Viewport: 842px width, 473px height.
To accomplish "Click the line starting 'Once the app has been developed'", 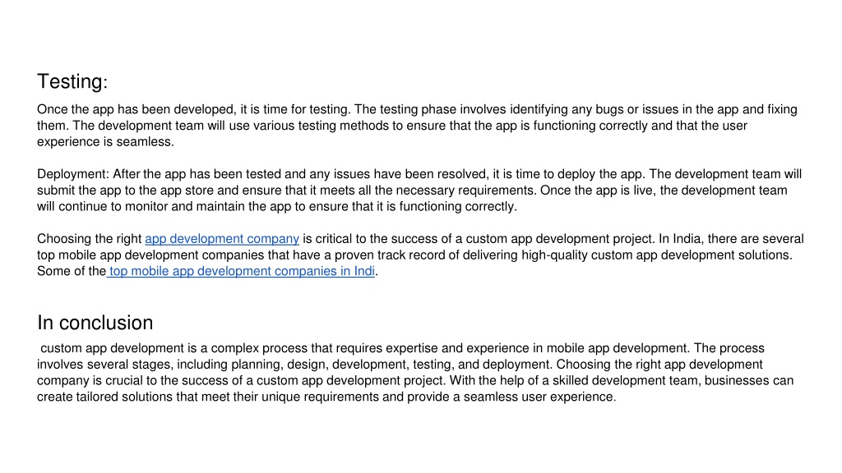I will pos(417,109).
